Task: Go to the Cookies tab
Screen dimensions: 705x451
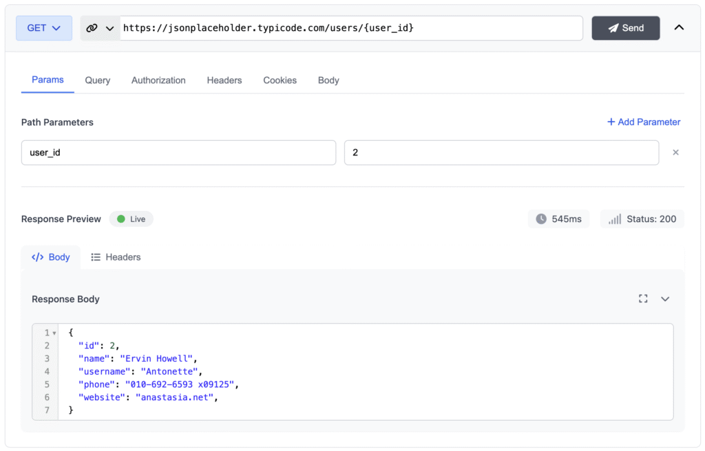Action: pyautogui.click(x=280, y=80)
